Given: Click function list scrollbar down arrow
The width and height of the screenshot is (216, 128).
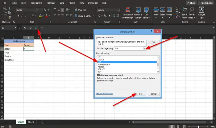Looking at the screenshot, I should (158, 72).
